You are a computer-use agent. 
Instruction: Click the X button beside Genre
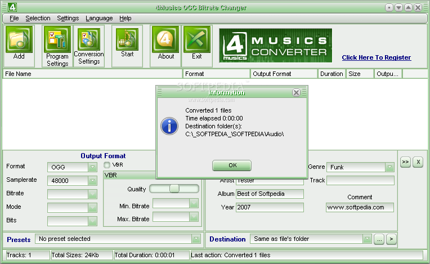click(418, 162)
